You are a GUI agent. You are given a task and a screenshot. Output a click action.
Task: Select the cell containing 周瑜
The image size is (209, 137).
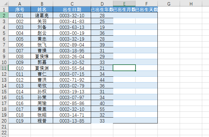tap(42, 103)
